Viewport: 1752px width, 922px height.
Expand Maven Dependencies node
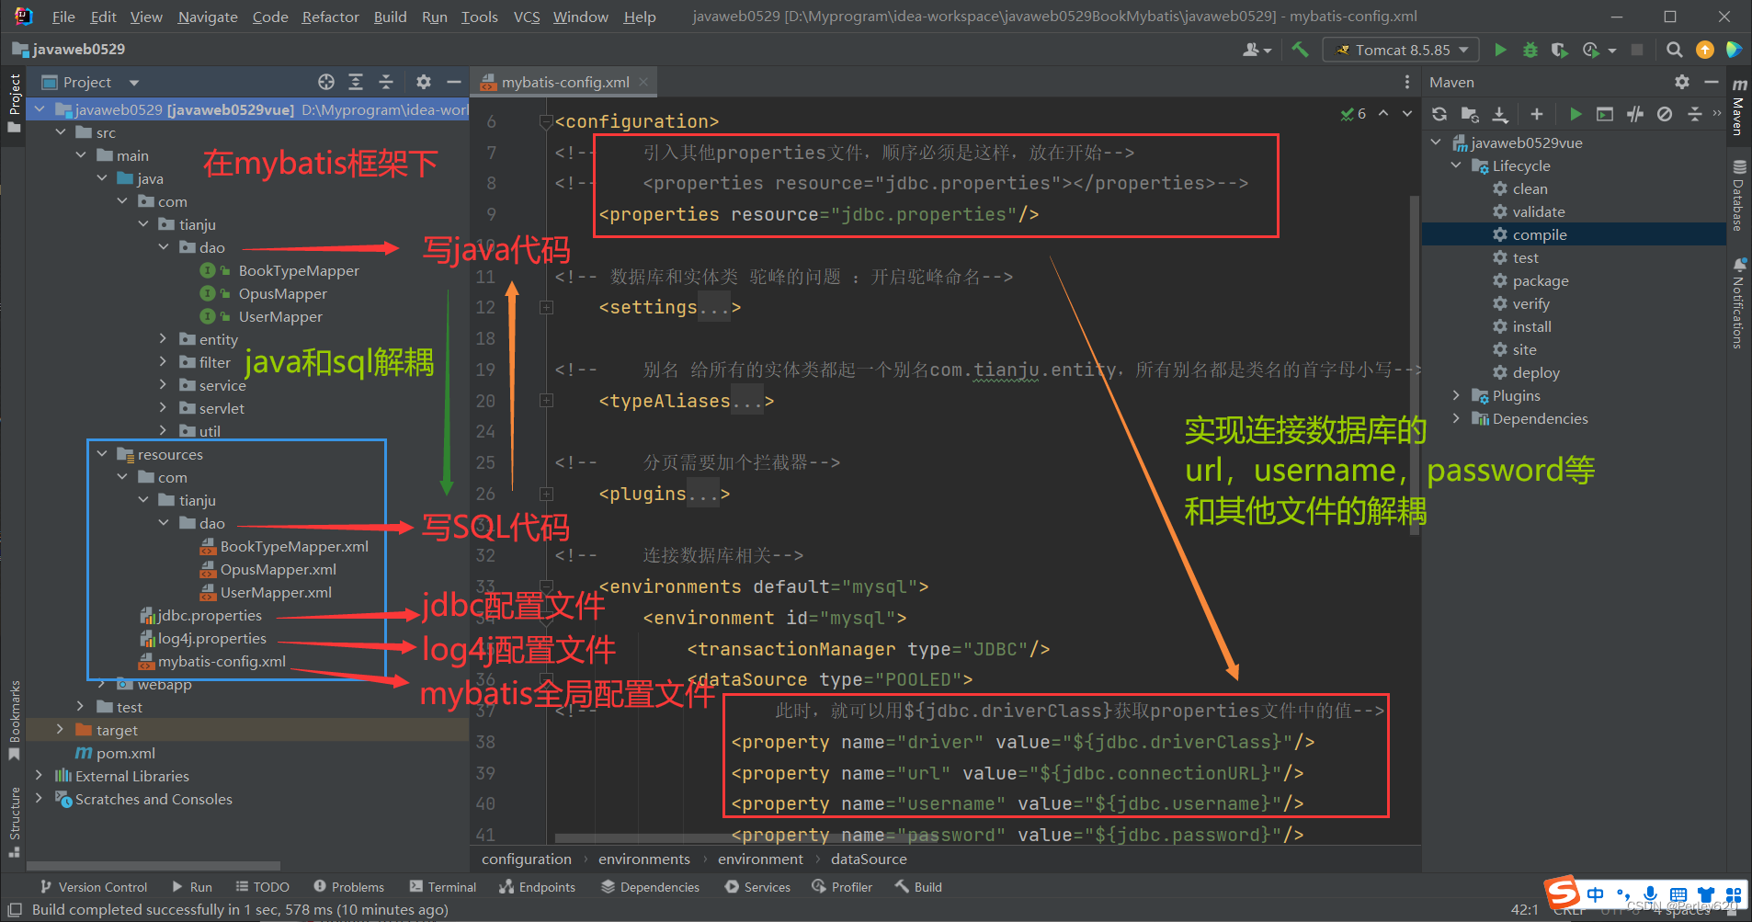[x=1456, y=418]
